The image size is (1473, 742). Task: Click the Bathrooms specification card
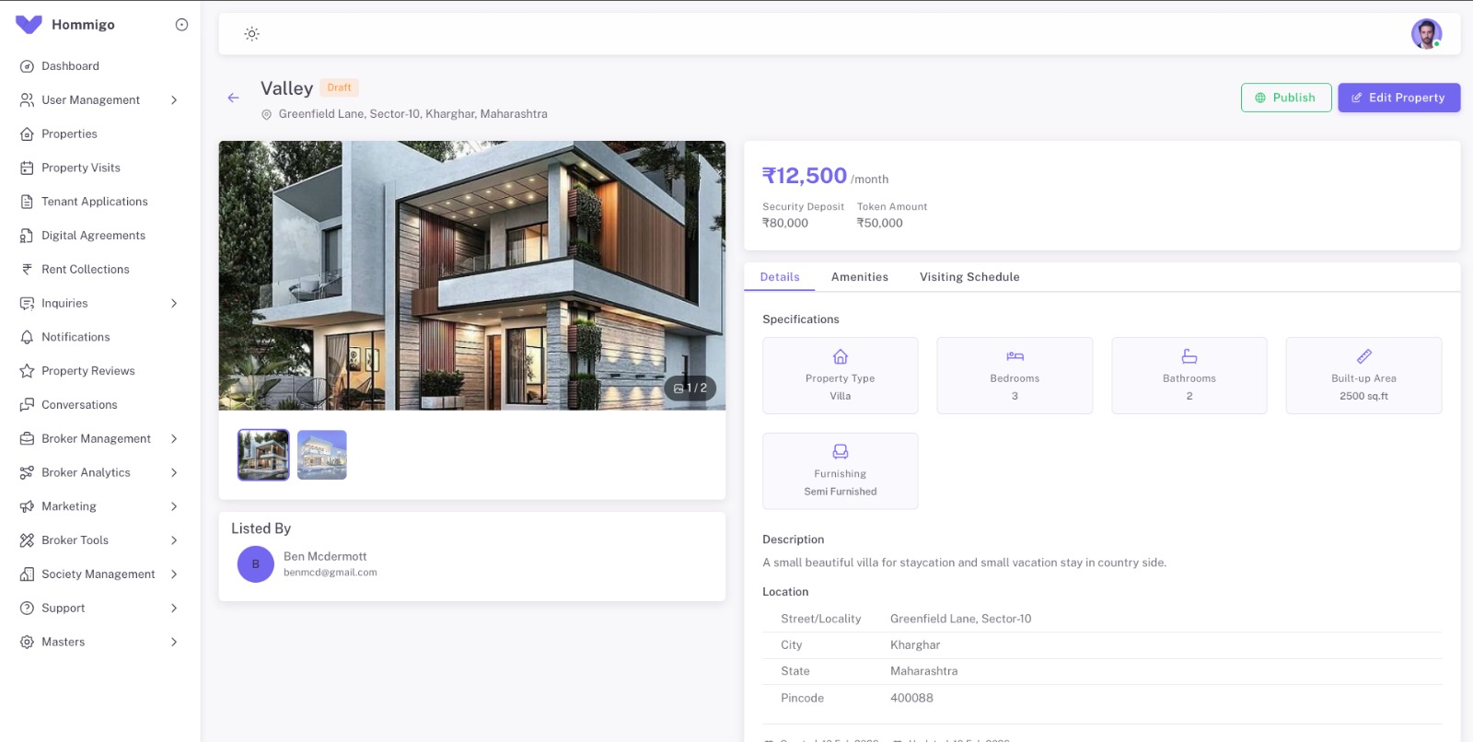(1189, 376)
